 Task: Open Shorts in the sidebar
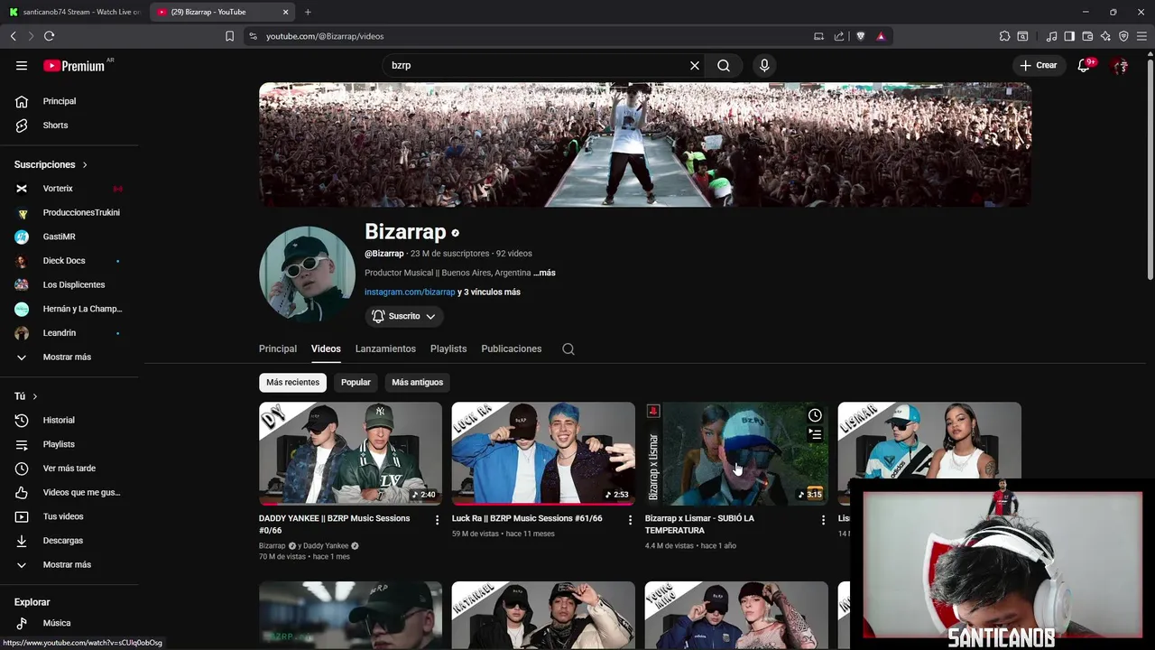[70, 125]
